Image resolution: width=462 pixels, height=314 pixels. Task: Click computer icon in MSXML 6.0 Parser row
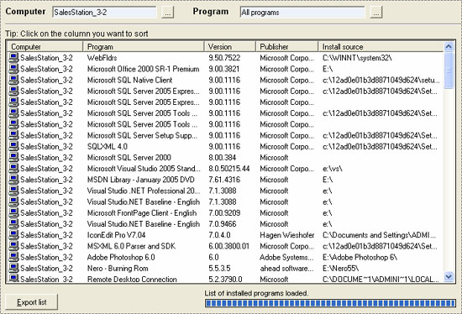pos(13,246)
